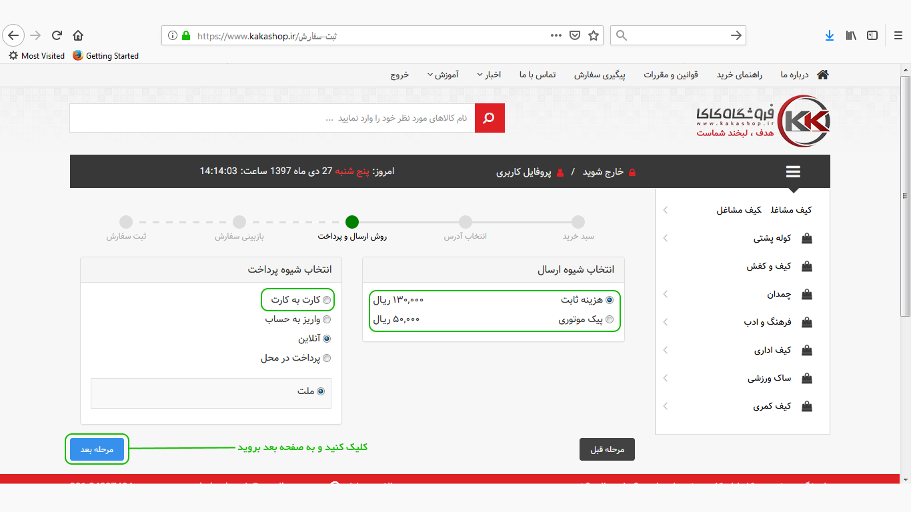Screen dimensions: 911x512
Task: Open the Firefox downloads arrow
Action: [829, 35]
